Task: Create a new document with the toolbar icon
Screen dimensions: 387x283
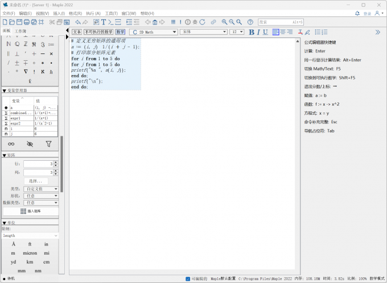Action: [5, 22]
